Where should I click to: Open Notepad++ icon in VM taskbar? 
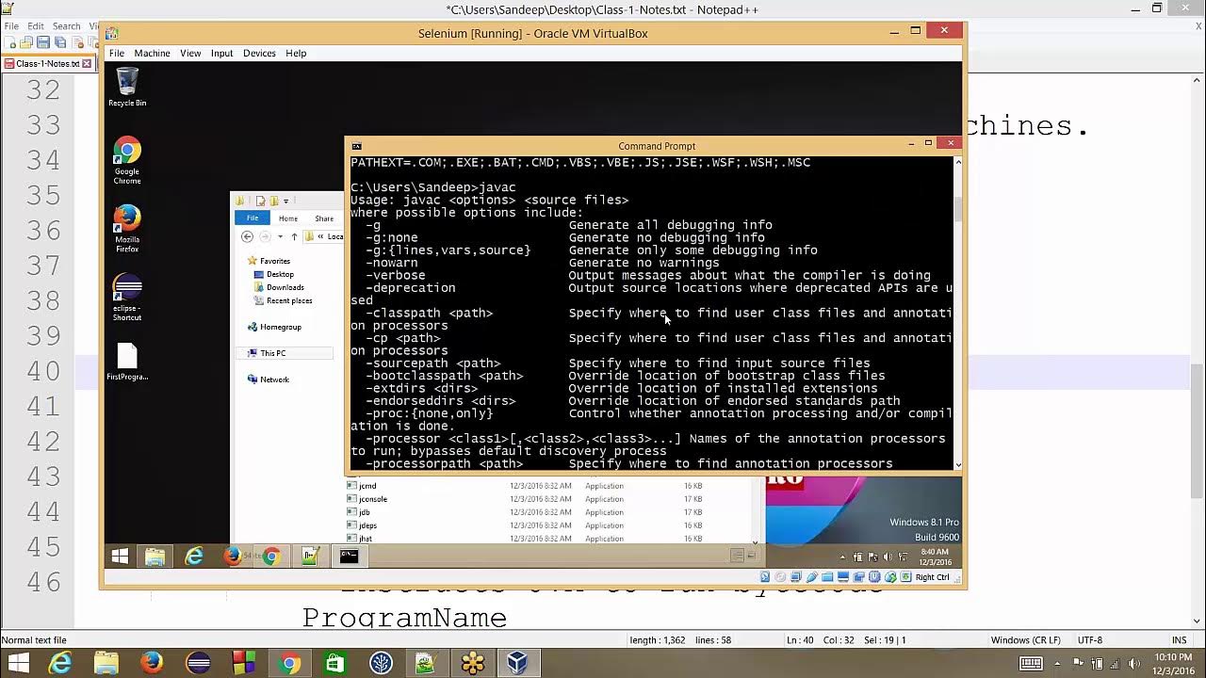pos(310,557)
